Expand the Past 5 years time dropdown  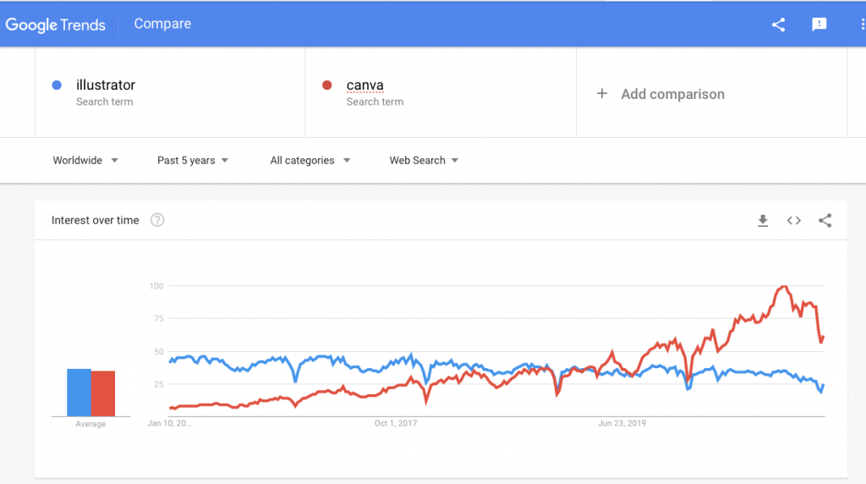pos(193,160)
